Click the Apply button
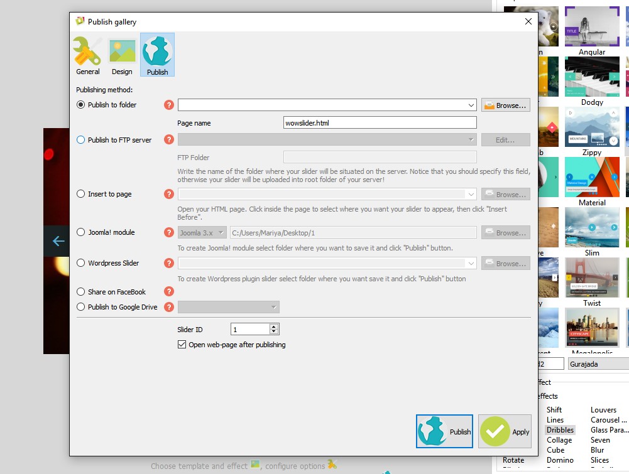629x474 pixels. coord(505,431)
